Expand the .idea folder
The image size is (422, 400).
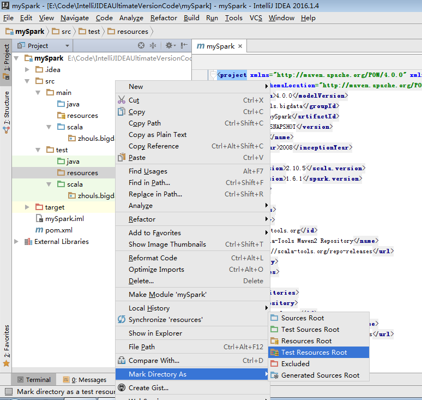pos(27,69)
